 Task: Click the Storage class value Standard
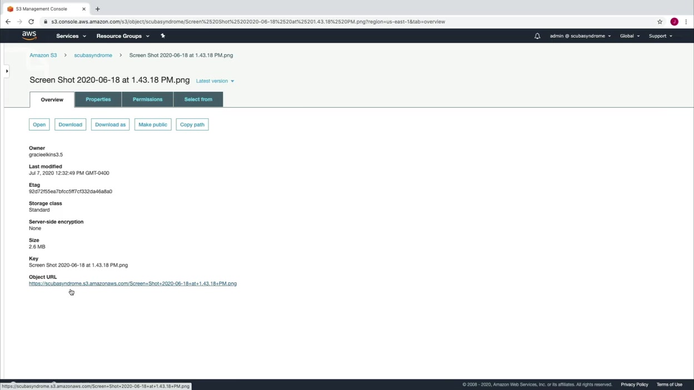point(39,210)
